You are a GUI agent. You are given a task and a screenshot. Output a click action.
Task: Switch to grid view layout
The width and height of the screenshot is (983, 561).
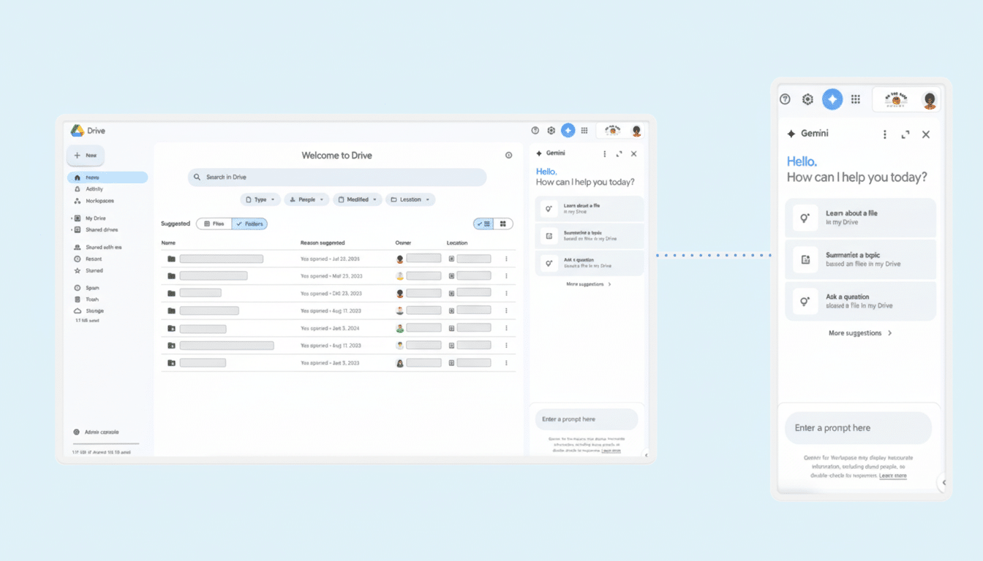[x=502, y=224]
